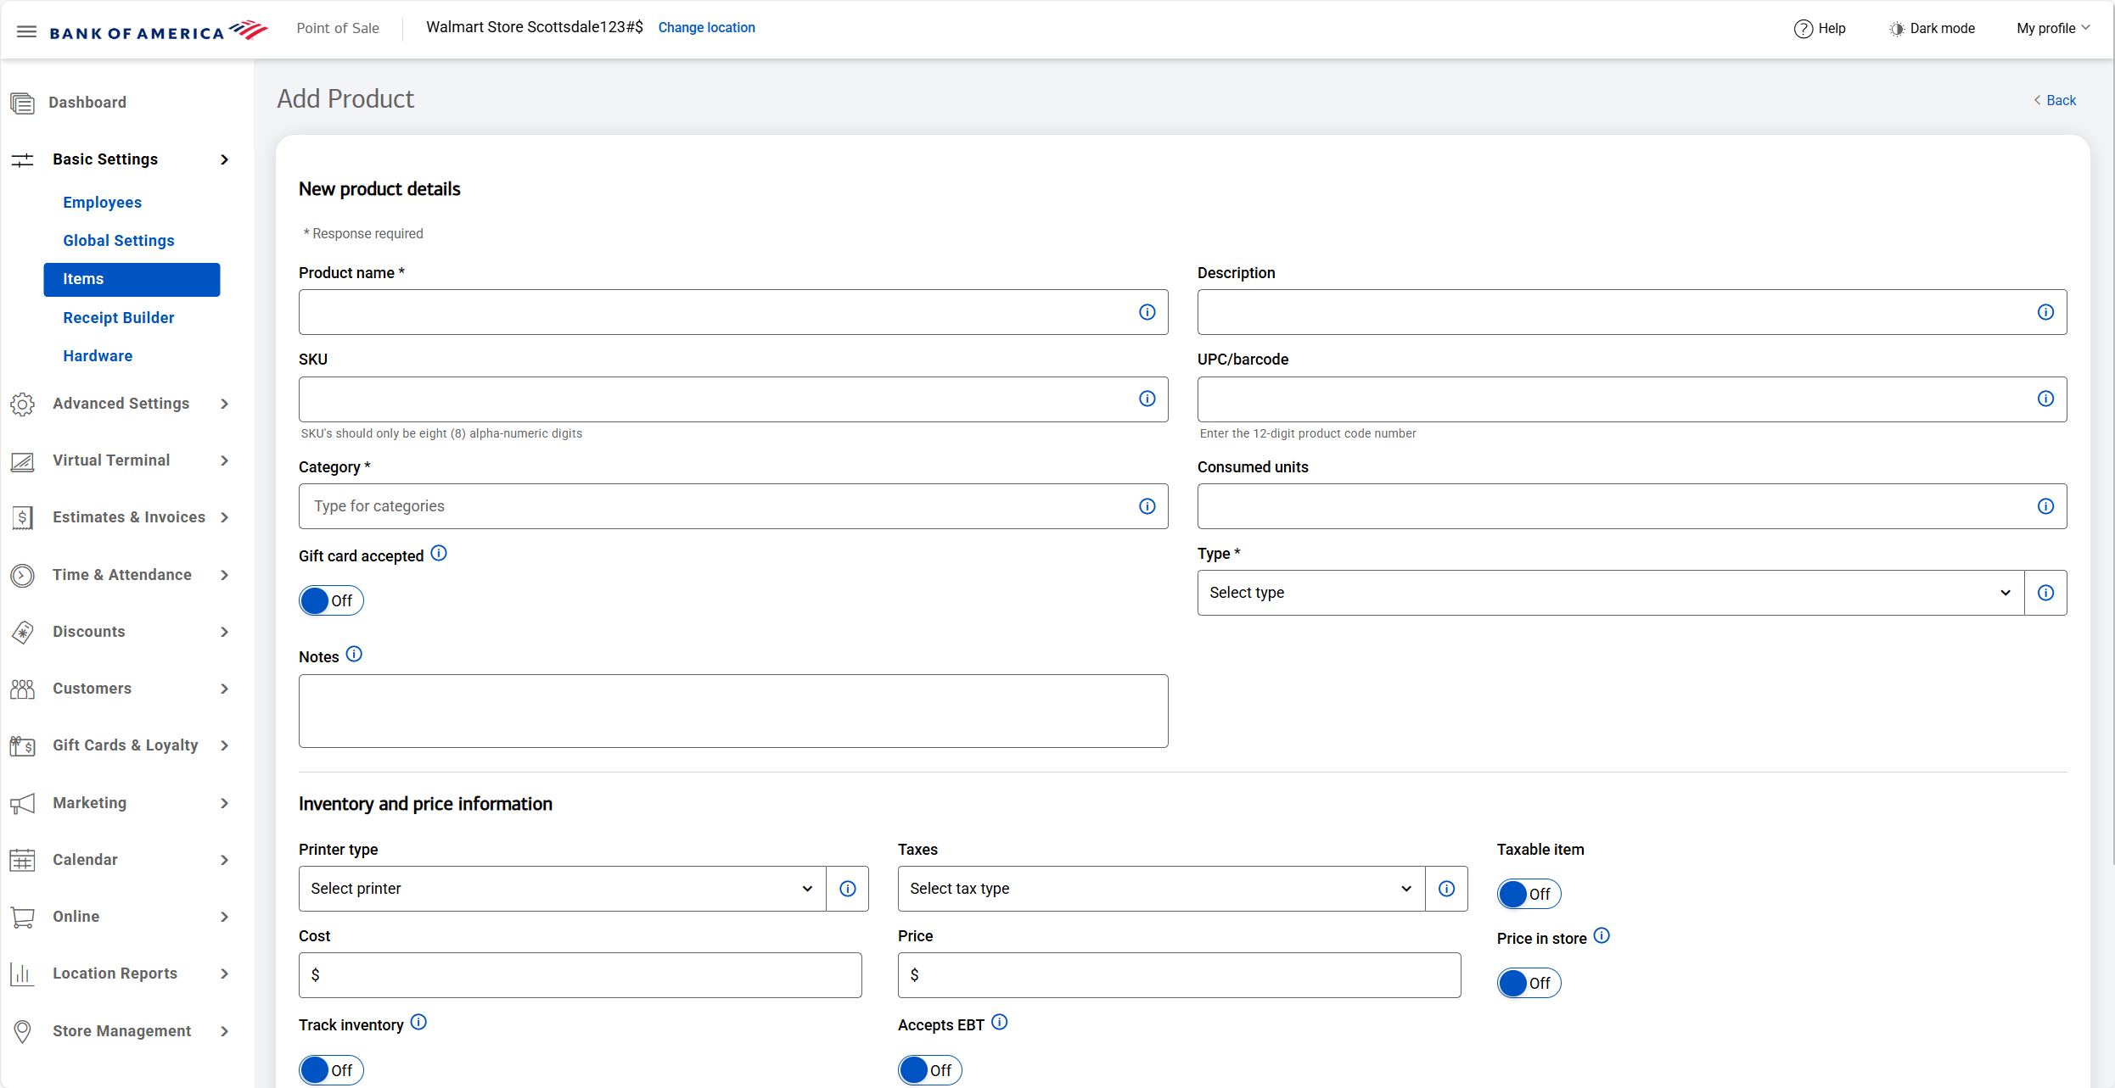
Task: Show info beside Track inventory label
Action: tap(418, 1022)
